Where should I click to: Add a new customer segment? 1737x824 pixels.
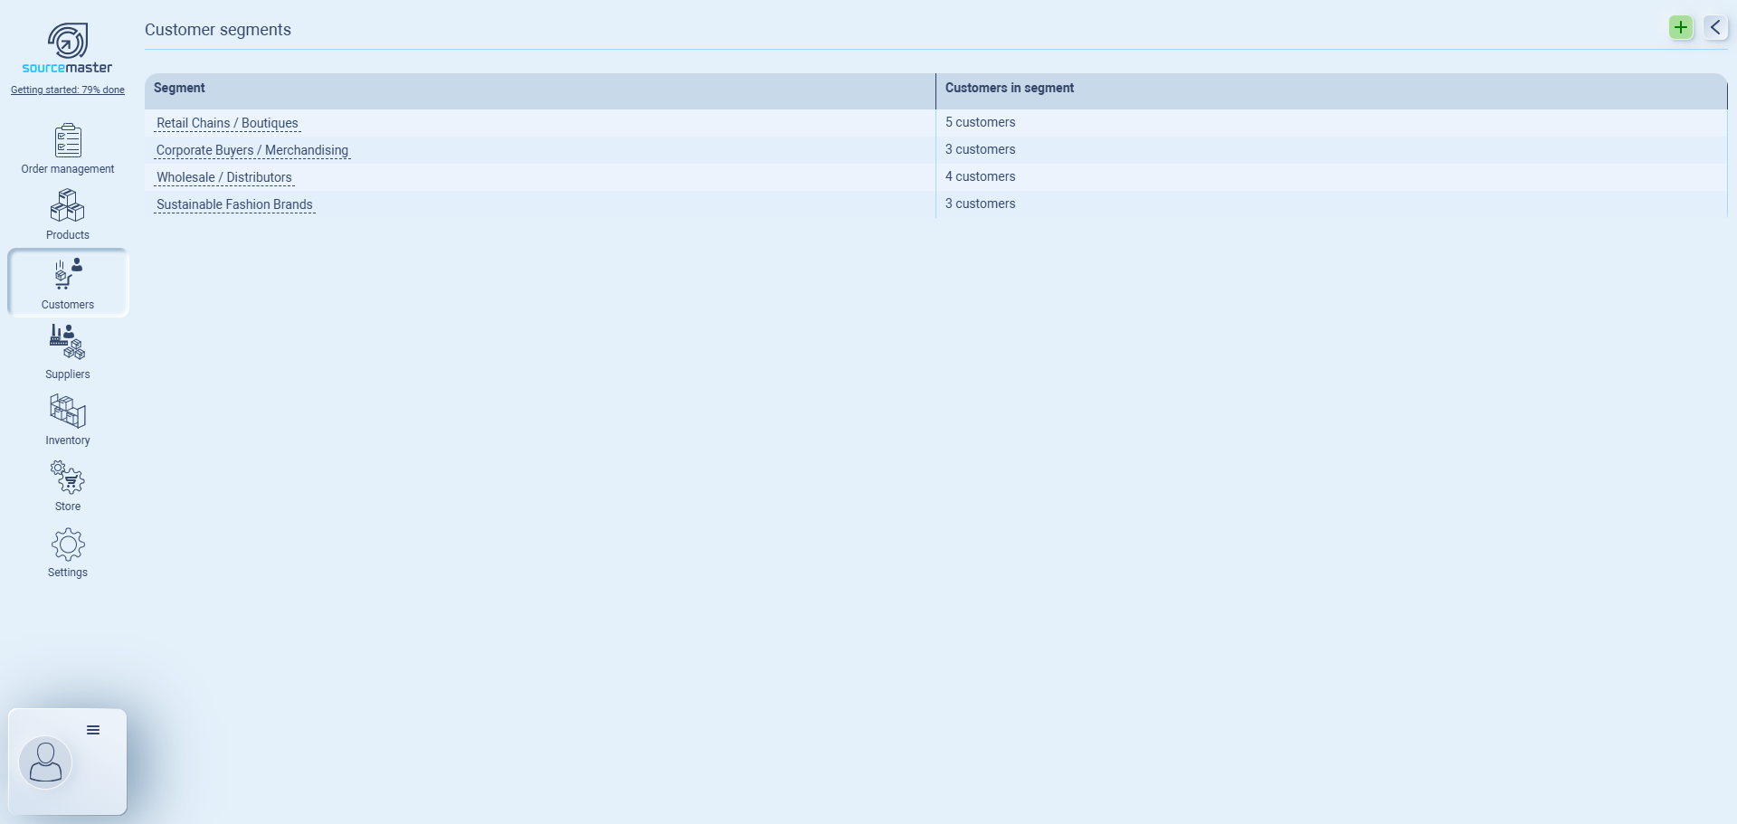click(x=1680, y=27)
